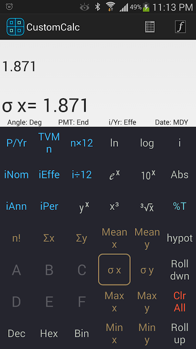Tap the highlighted σ x button
This screenshot has width=196, height=349.
point(114,270)
